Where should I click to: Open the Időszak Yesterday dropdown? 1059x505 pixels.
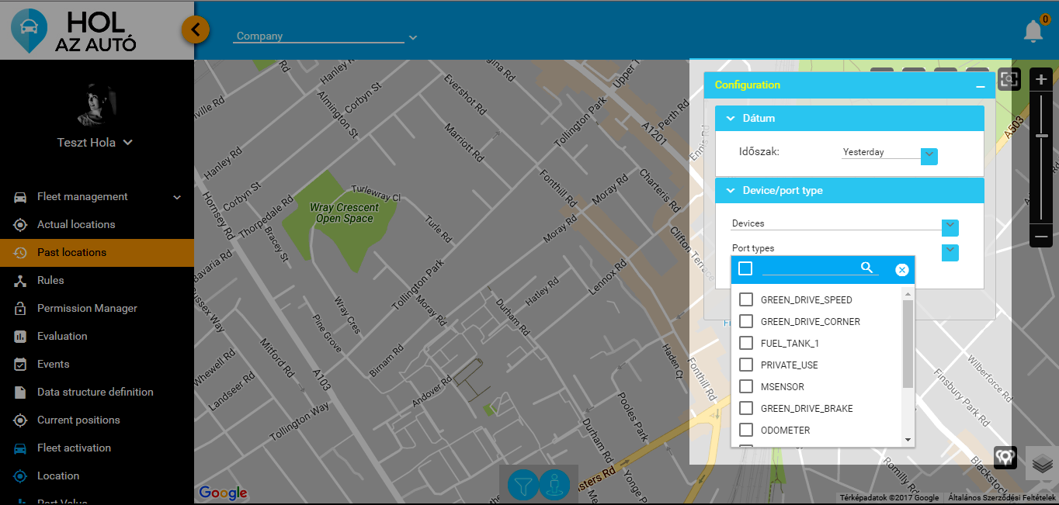(929, 156)
